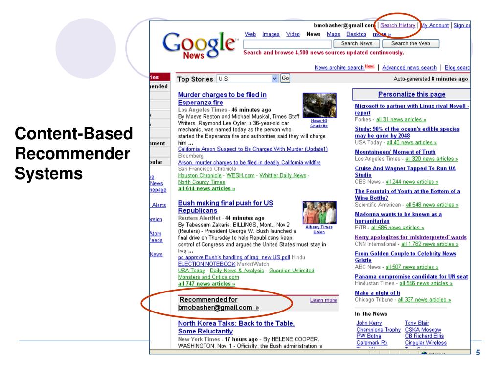This screenshot has height=375, width=501.
Task: Open the Esperanza fire story thumbnail
Action: click(319, 105)
